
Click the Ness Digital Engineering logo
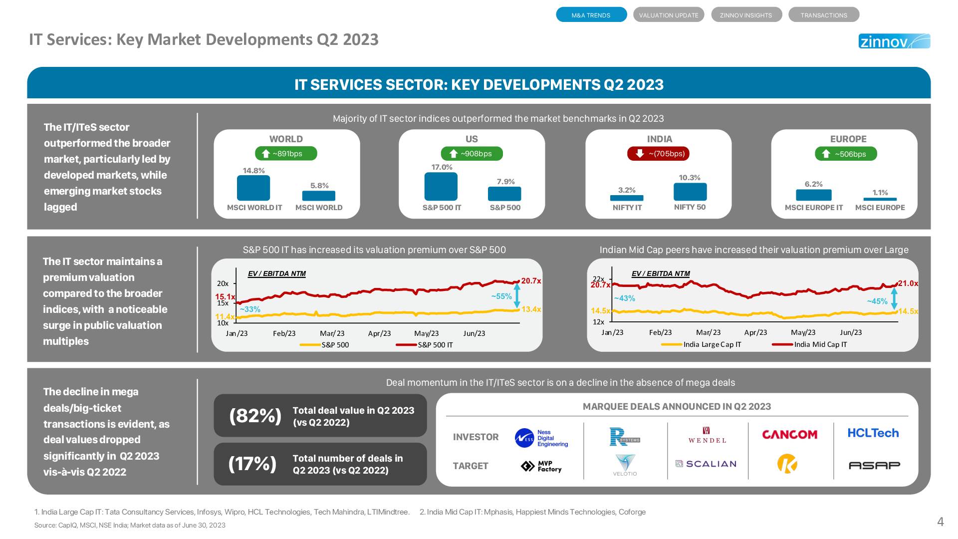tap(541, 438)
